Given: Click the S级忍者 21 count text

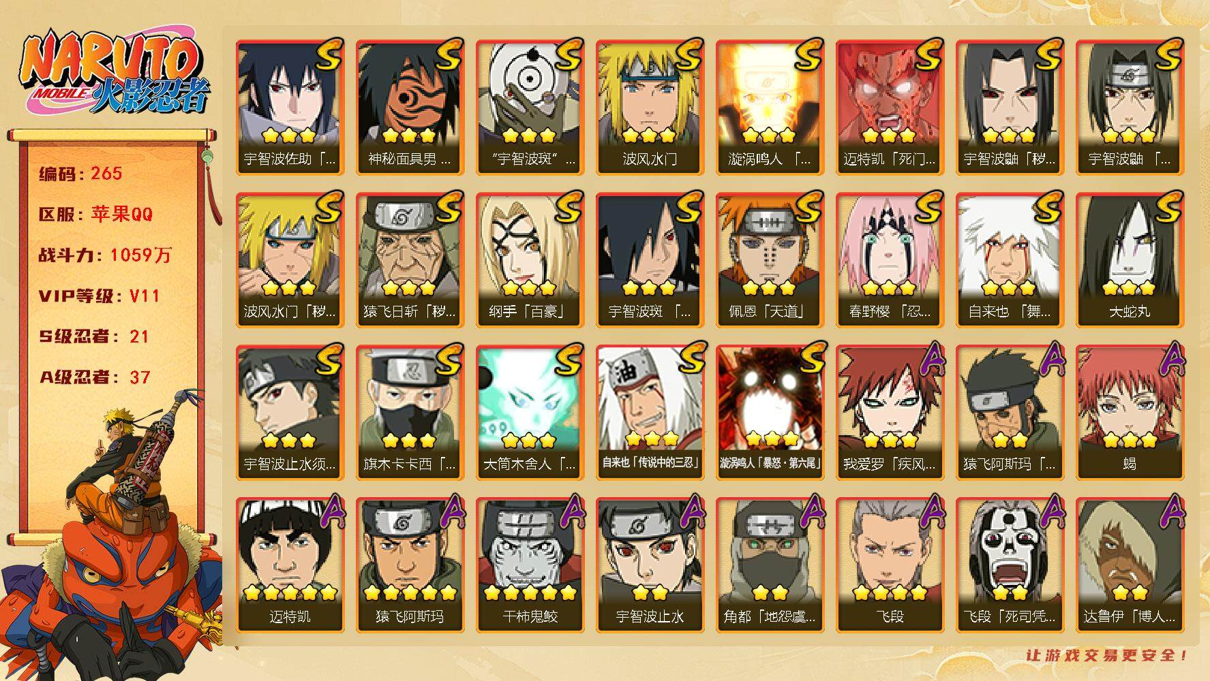Looking at the screenshot, I should click(x=93, y=336).
